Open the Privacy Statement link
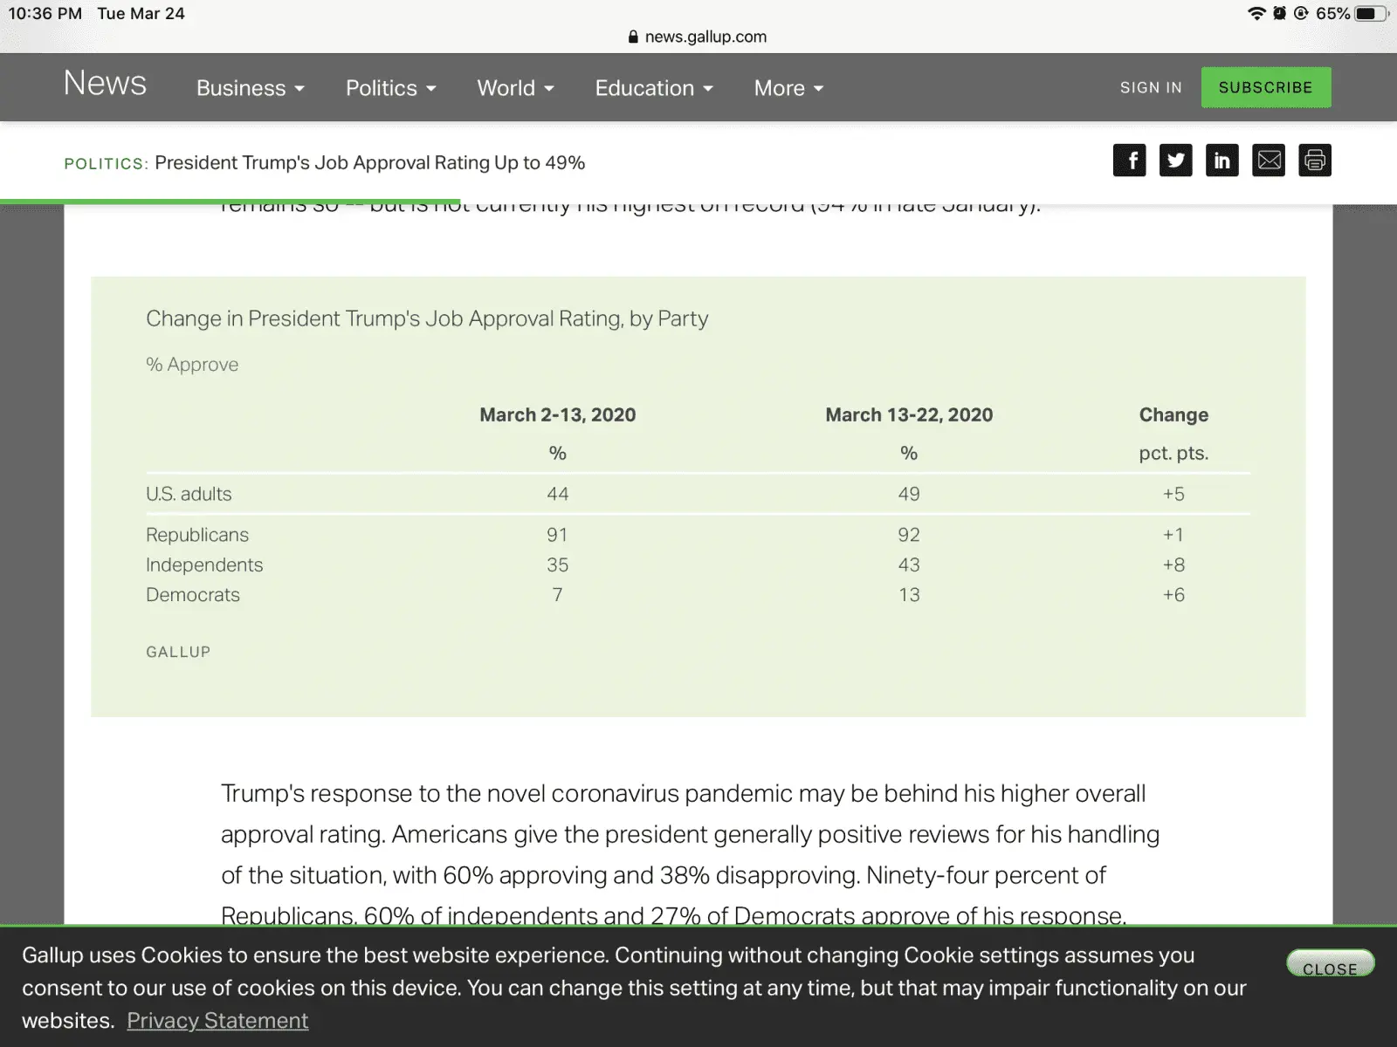The width and height of the screenshot is (1397, 1047). 217,1021
